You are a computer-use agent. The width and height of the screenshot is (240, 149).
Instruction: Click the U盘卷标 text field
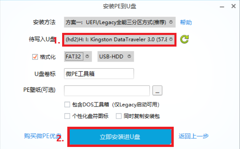99,74
